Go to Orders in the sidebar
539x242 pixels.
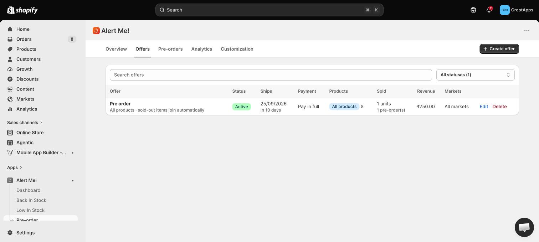24,39
